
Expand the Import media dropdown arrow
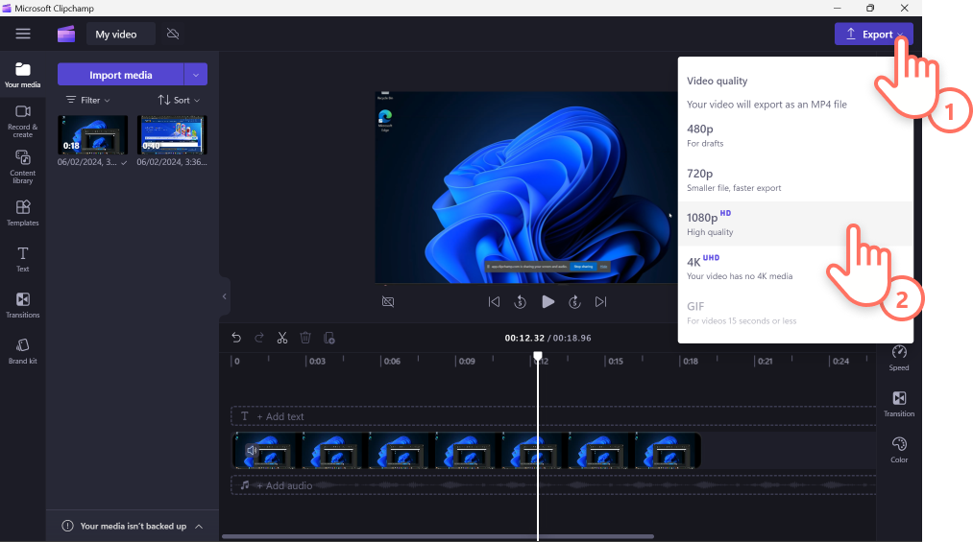196,75
